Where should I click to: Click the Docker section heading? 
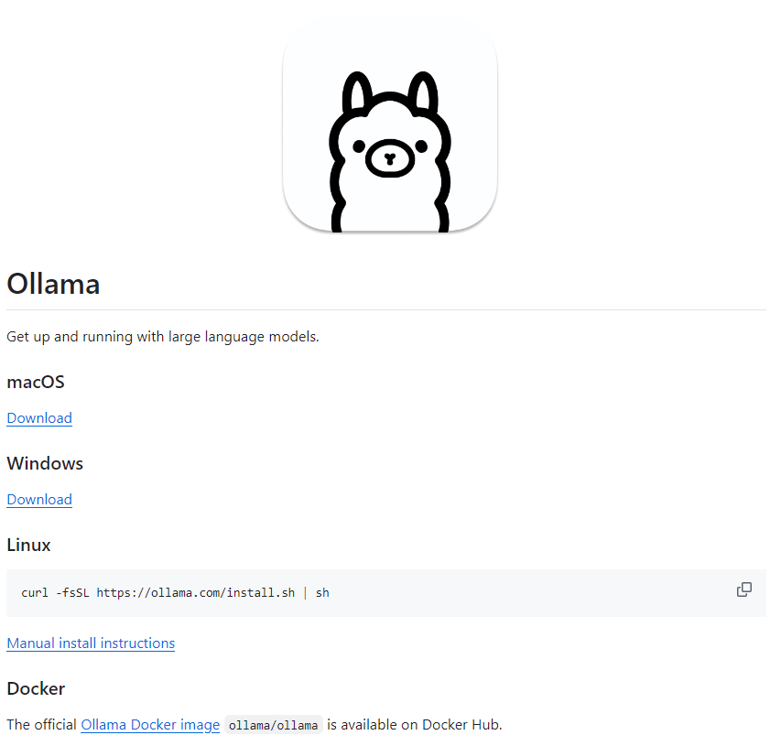click(36, 689)
